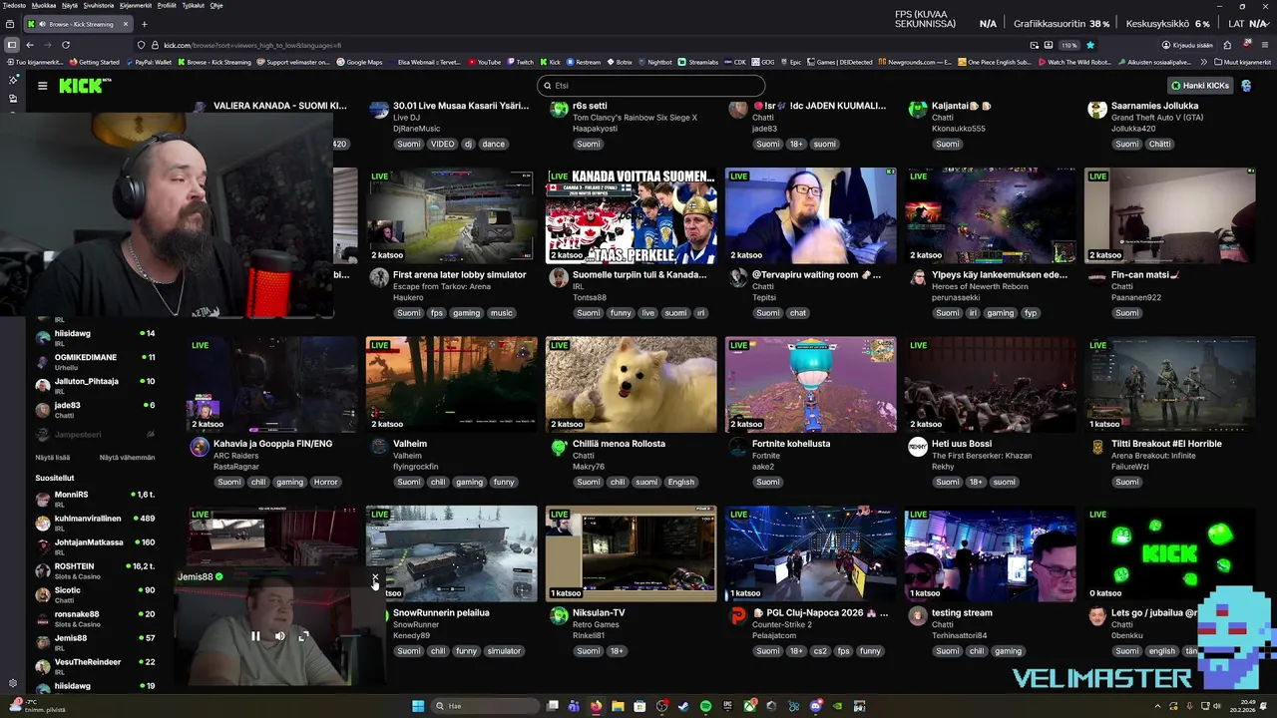Viewport: 1277px width, 718px height.
Task: Open Steam from taskbar
Action: coord(683,706)
